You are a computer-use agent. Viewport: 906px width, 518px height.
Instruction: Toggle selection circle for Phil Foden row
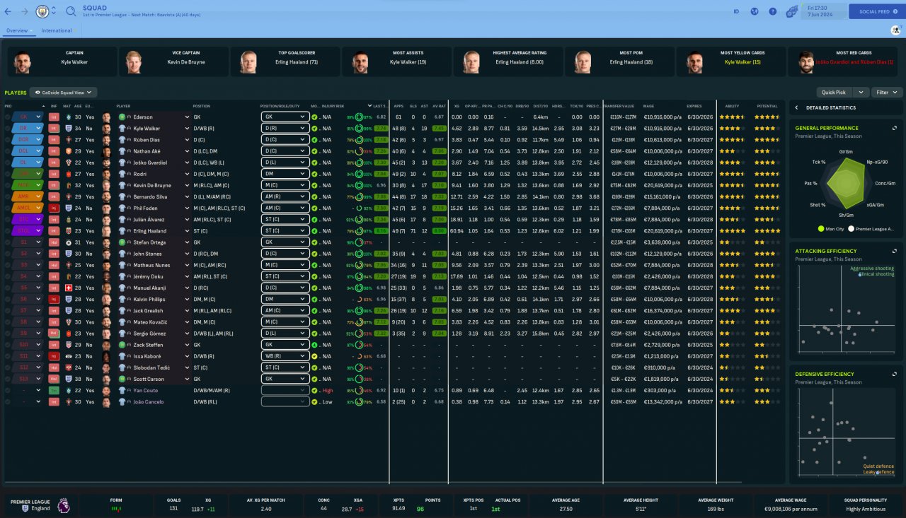[8, 208]
